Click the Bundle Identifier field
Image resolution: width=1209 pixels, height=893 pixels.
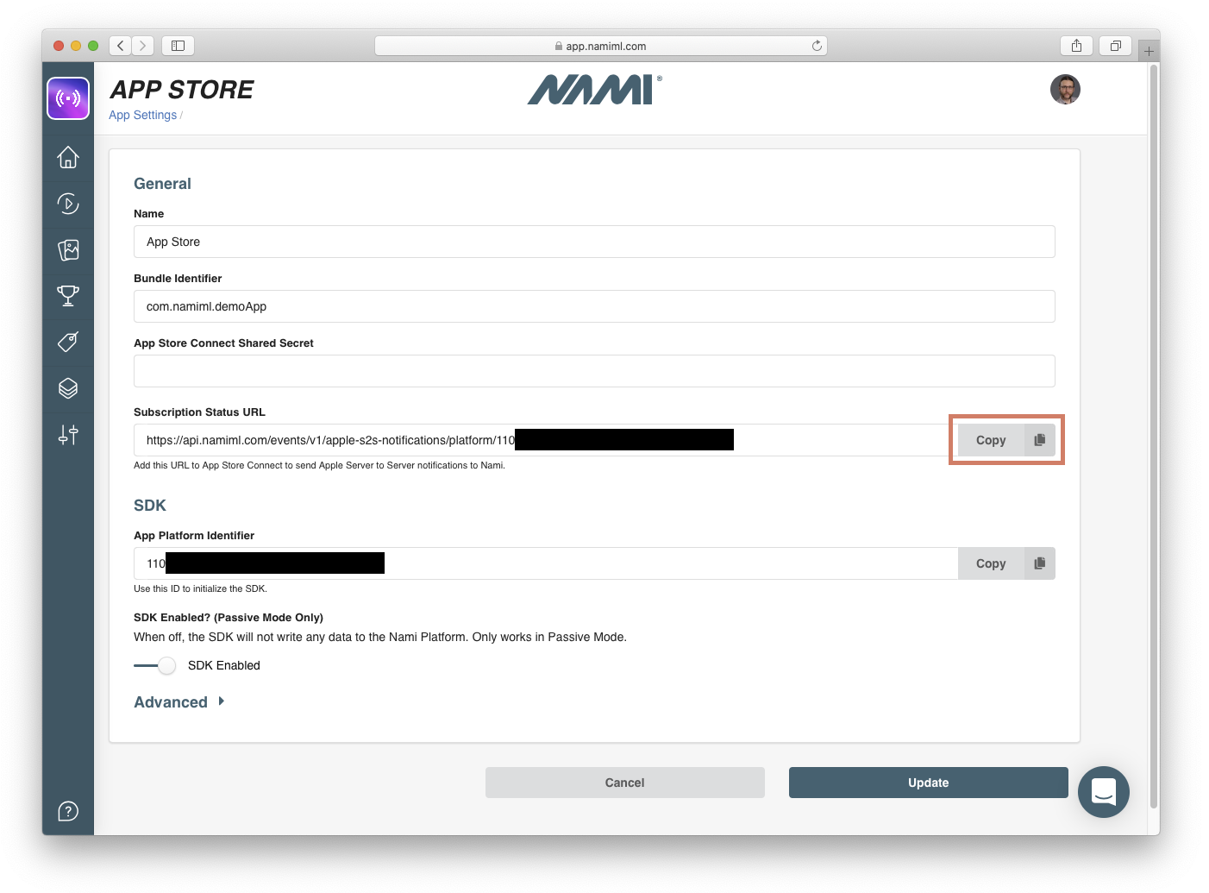tap(594, 306)
